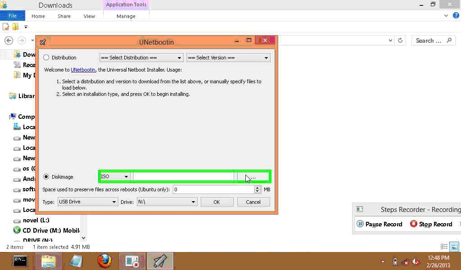Go forward with the Explorer forward arrow

coord(22,40)
